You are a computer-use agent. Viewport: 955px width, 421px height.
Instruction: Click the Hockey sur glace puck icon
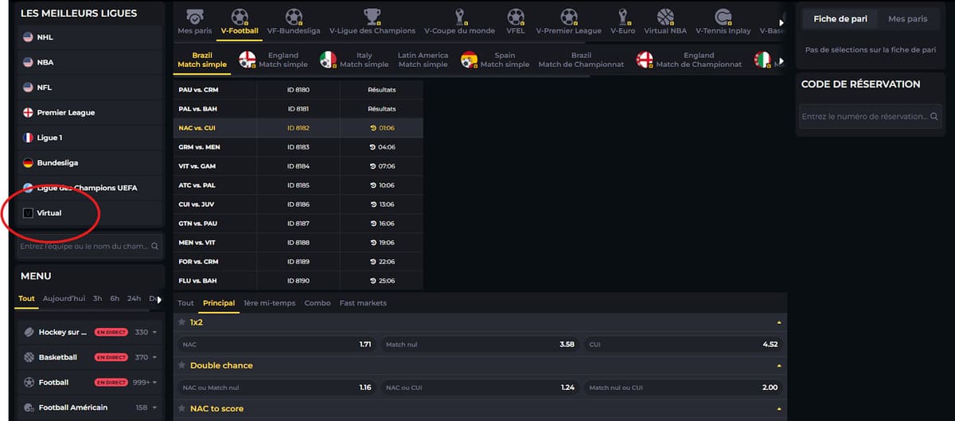click(x=29, y=332)
